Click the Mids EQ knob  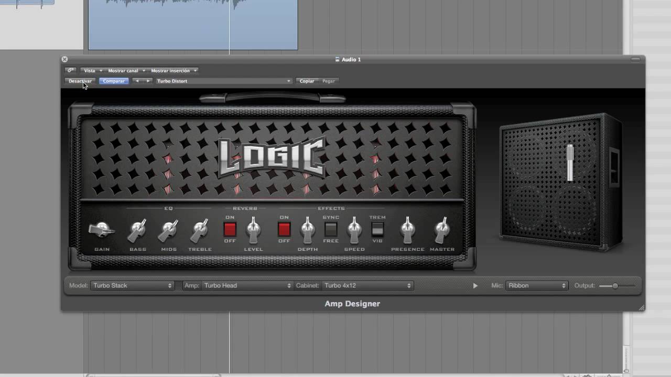click(169, 230)
